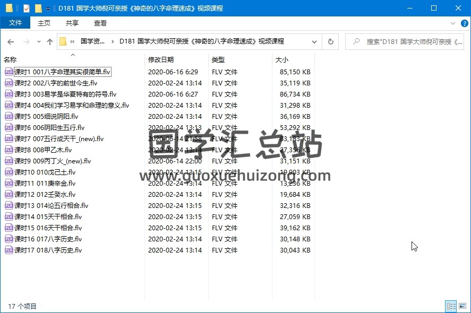Open the Help question mark icon
Screen dimensions: 471x313
464,23
